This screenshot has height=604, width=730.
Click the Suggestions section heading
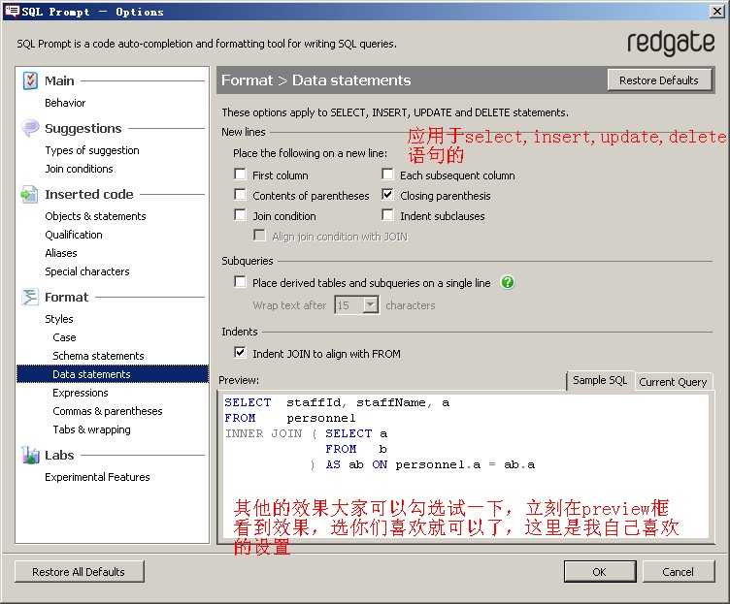tap(83, 128)
